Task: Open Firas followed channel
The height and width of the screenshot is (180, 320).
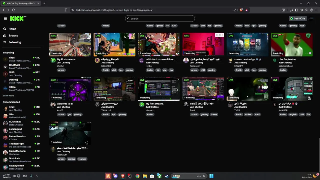Action: [x=21, y=59]
